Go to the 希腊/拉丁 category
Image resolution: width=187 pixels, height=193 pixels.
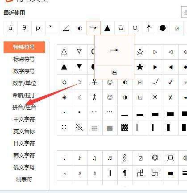(x=24, y=95)
